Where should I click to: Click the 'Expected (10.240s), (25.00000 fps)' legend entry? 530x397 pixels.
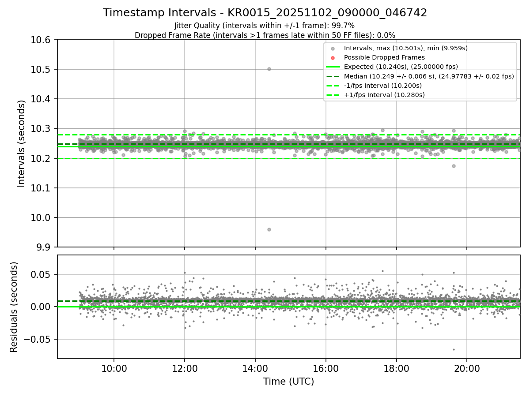point(401,67)
